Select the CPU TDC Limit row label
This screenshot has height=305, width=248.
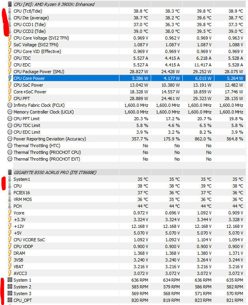[x=27, y=125]
